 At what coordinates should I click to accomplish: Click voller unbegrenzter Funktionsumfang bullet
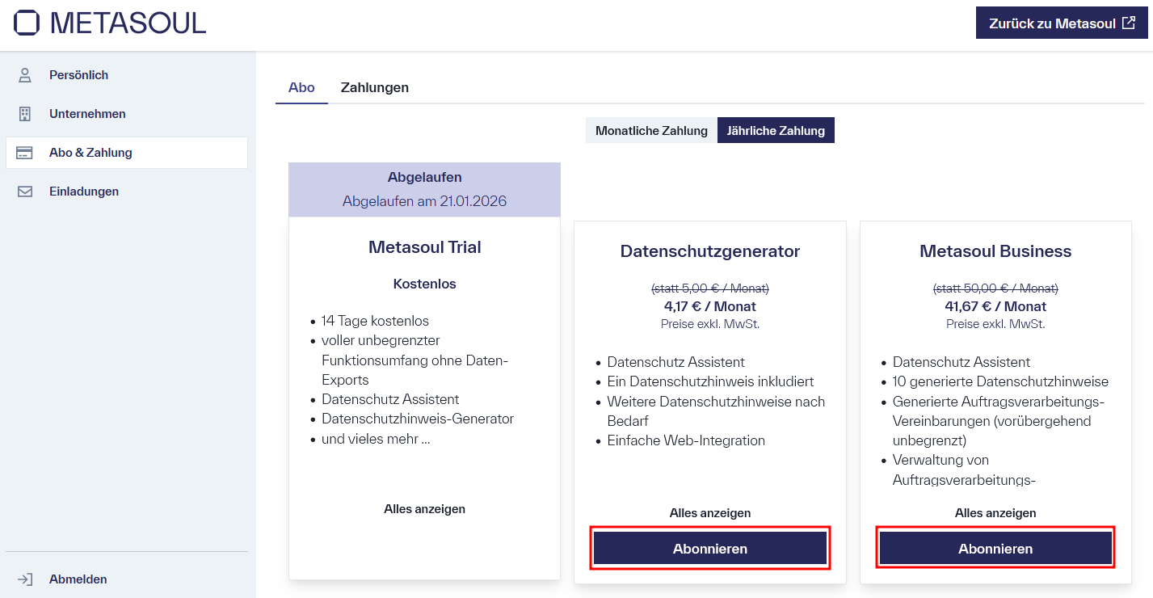(x=414, y=360)
